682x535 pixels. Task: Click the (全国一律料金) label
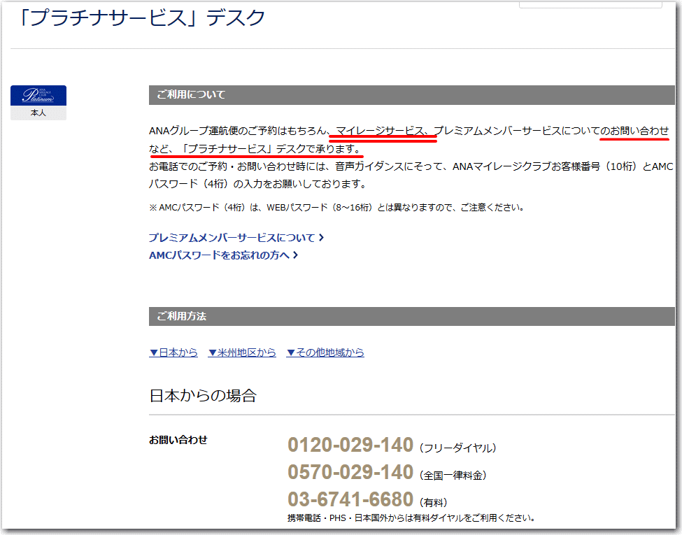click(x=453, y=476)
